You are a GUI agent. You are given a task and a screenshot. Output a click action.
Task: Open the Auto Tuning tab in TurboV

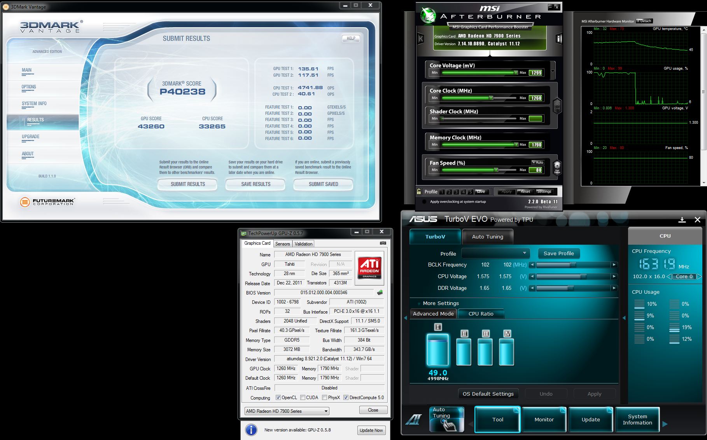pyautogui.click(x=488, y=237)
